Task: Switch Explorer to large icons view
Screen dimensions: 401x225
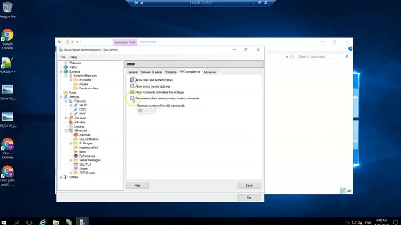Action: [x=350, y=191]
